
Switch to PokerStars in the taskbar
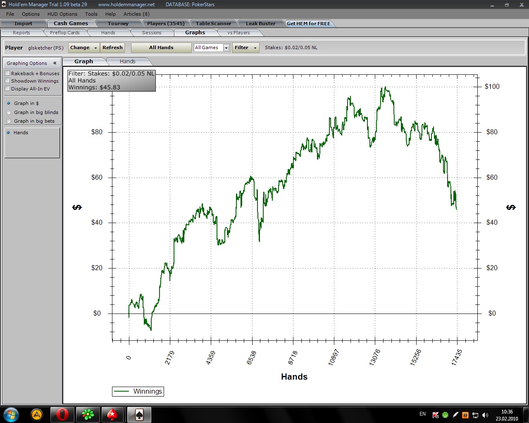(112, 414)
